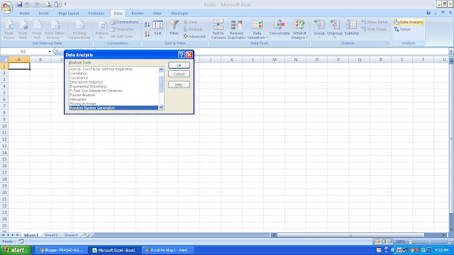Click the zoom slider in status bar
This screenshot has height=255, width=454.
click(430, 242)
